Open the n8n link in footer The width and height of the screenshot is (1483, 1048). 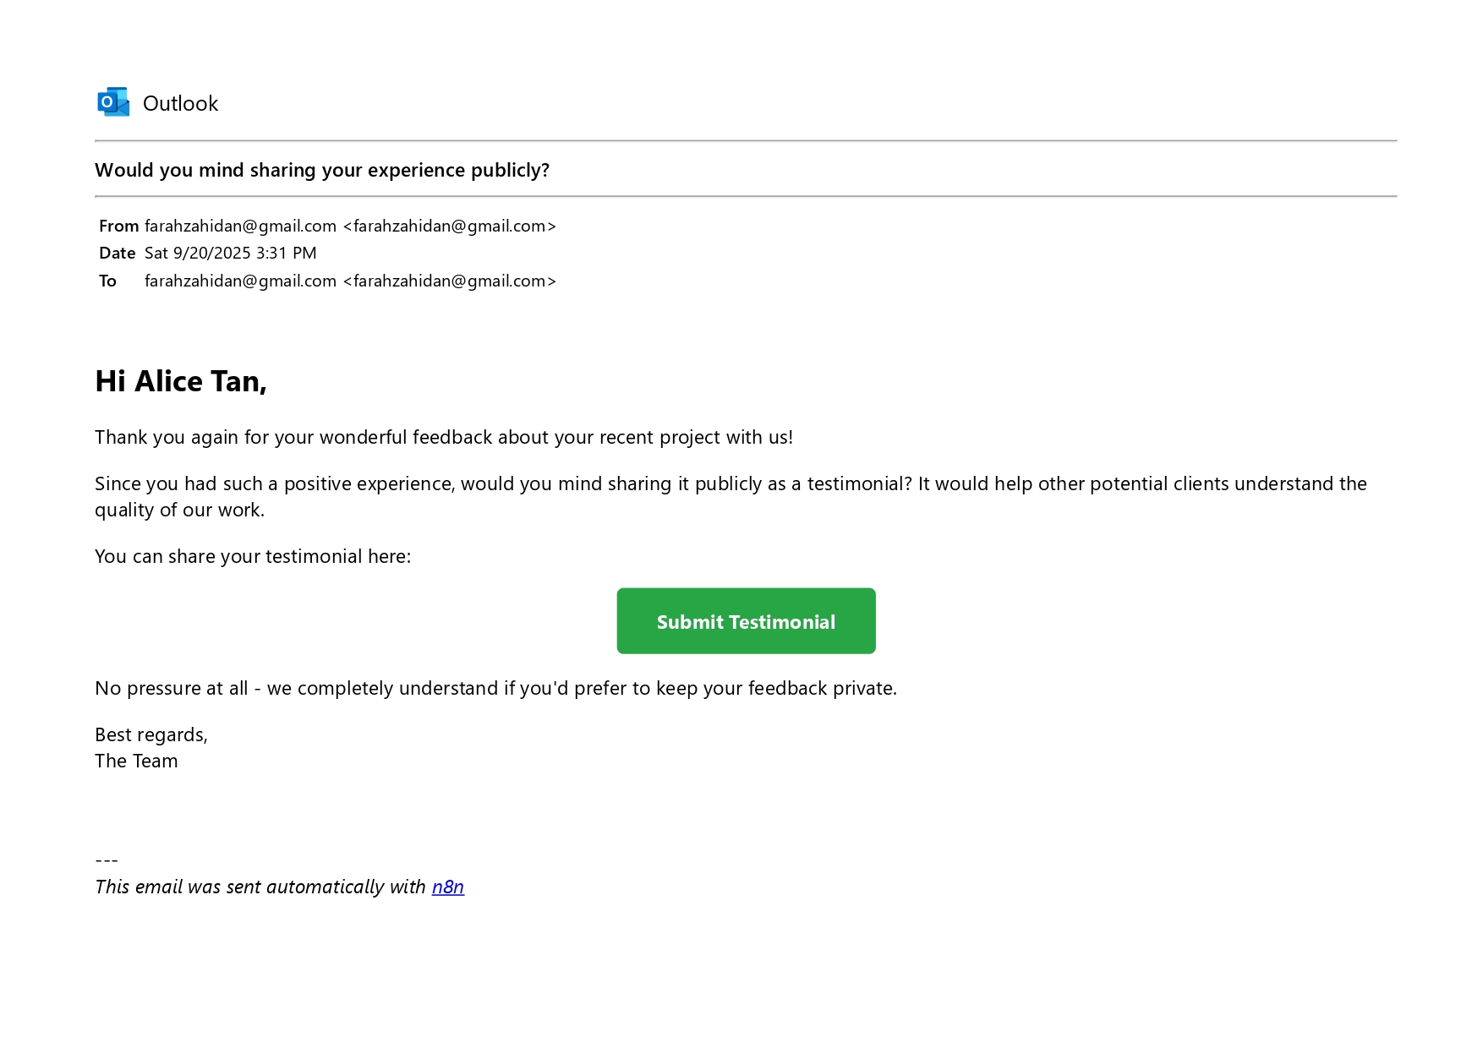[448, 887]
